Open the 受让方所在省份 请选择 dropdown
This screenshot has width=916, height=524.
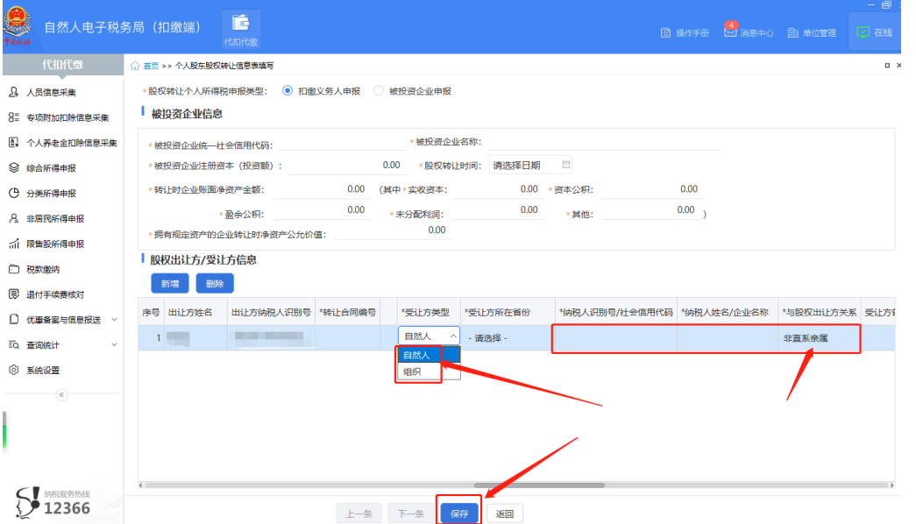click(x=507, y=338)
